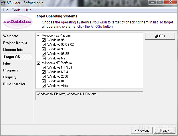Uncheck the Windows Me checkbox

(x=44, y=58)
